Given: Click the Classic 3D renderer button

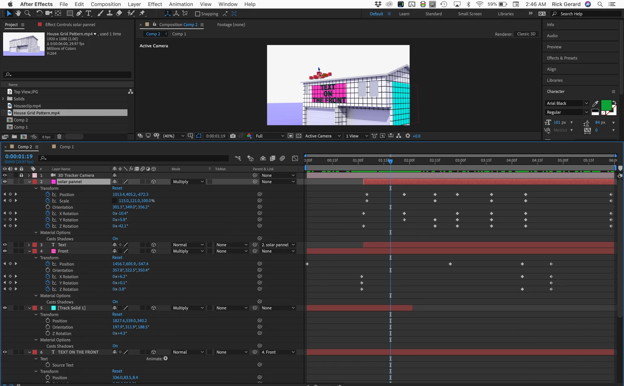Looking at the screenshot, I should tap(526, 34).
